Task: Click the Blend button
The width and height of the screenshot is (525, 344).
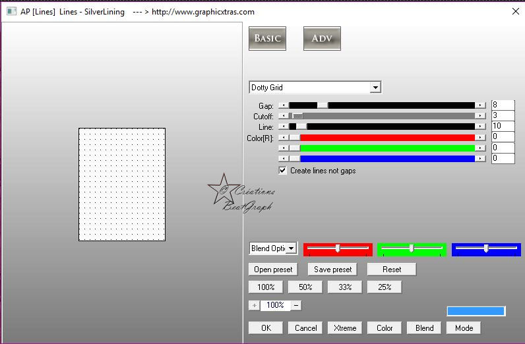Action: click(x=424, y=328)
